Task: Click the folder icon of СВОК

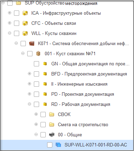Action: click(x=52, y=114)
